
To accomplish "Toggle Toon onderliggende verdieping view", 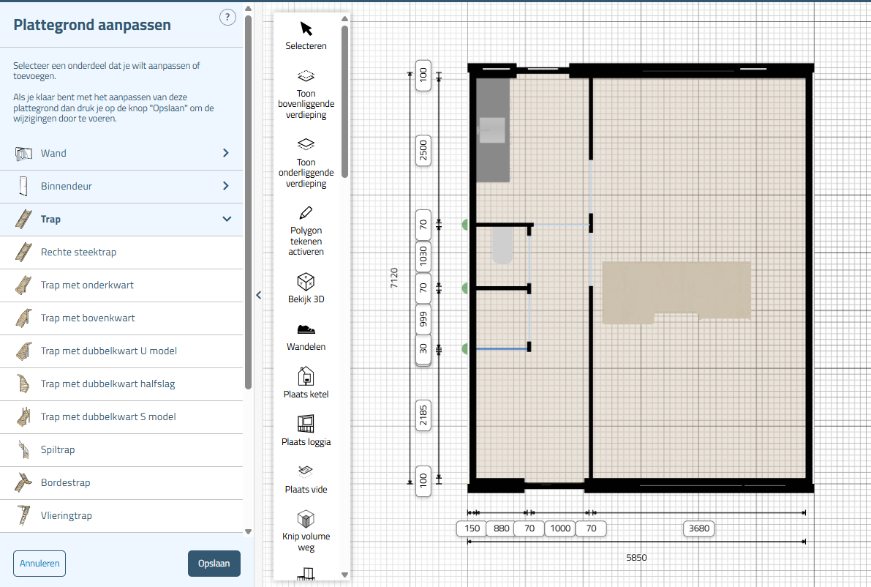I will pos(306,162).
